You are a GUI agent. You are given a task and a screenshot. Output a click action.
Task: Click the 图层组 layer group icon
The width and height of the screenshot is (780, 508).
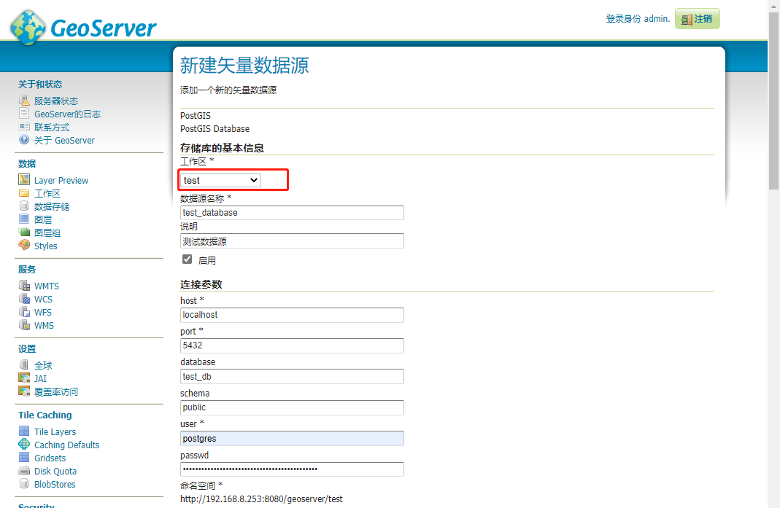24,232
